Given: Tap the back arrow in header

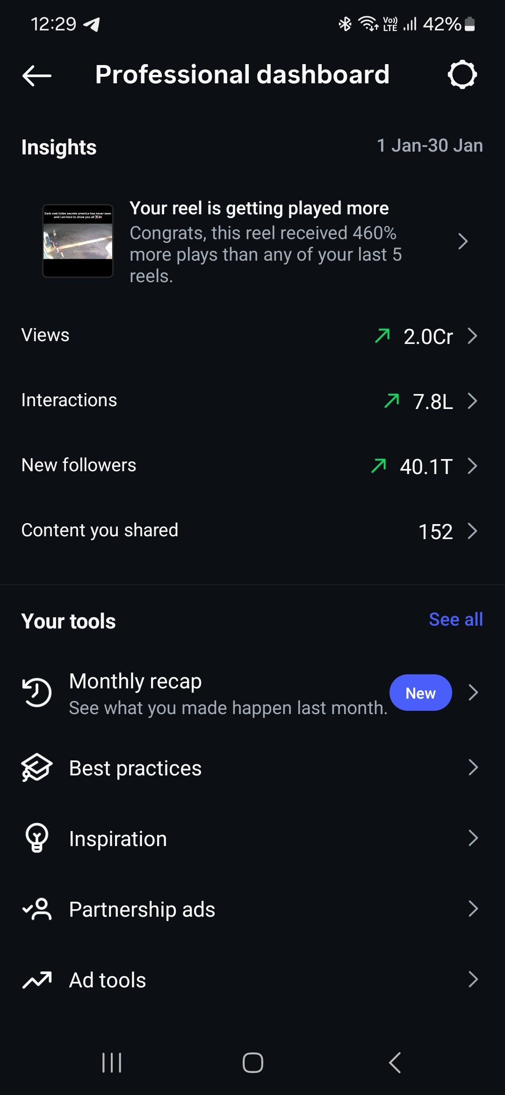Looking at the screenshot, I should click(36, 75).
